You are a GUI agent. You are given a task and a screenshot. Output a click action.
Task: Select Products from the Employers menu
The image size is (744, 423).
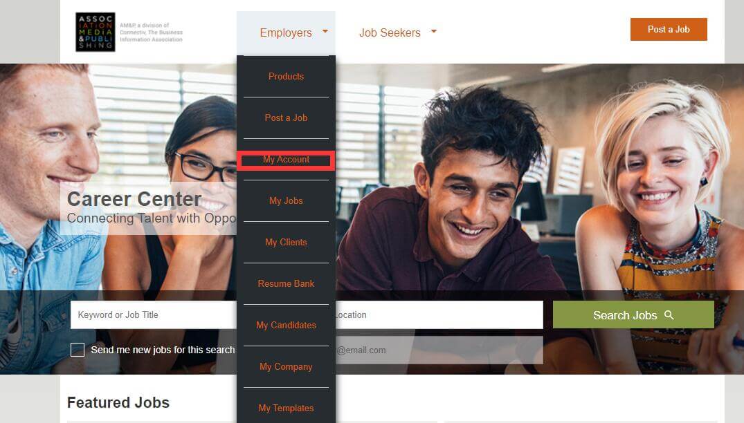click(286, 76)
